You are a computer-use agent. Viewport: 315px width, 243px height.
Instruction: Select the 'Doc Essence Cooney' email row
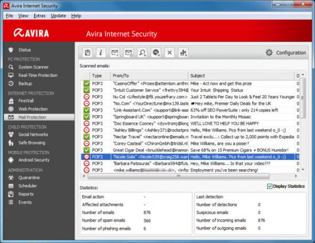pyautogui.click(x=190, y=123)
